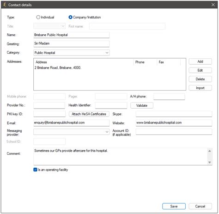Edit the selected address

click(200, 70)
